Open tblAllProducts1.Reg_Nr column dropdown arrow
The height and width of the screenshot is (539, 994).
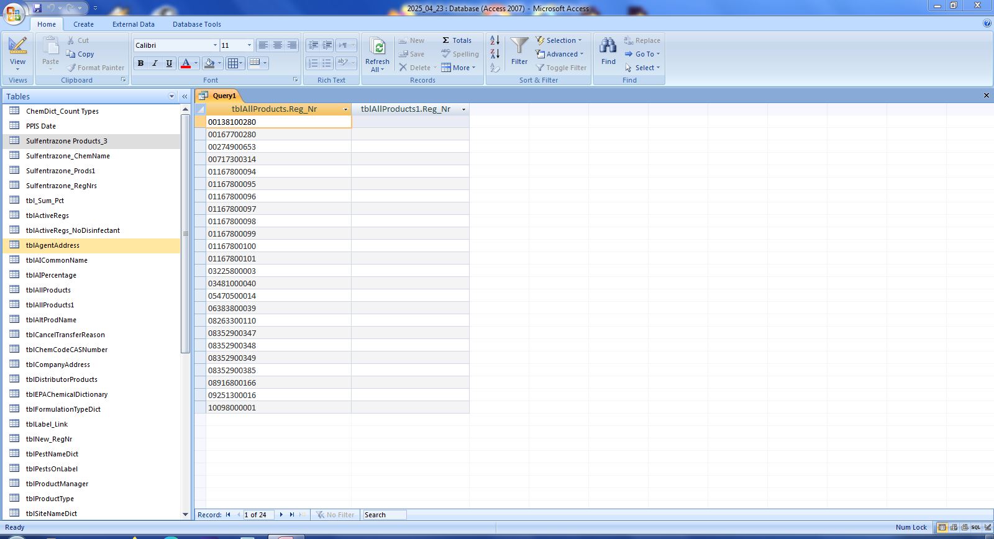click(x=463, y=109)
